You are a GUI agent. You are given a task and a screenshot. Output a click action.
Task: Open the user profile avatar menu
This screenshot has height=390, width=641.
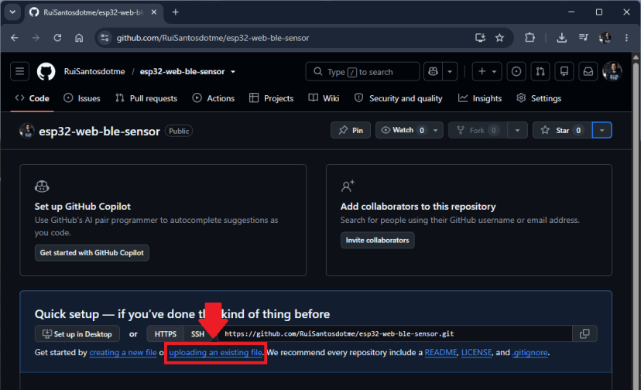(612, 71)
